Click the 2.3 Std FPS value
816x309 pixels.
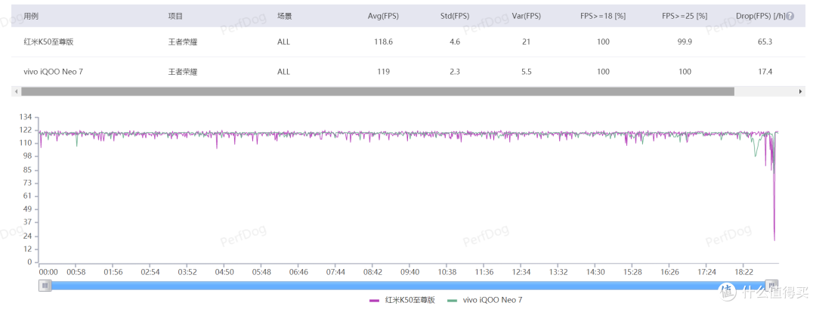point(455,72)
